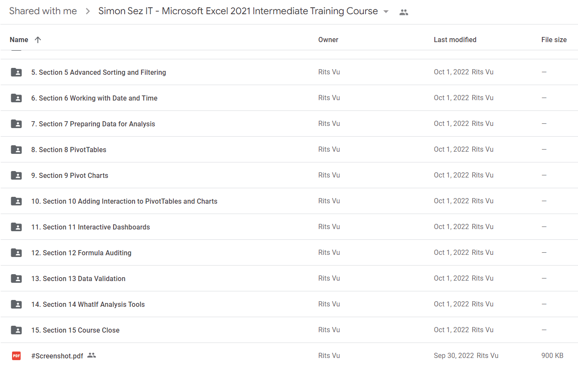Click folder icon for Section 7 Preparing Data
Screen dimensions: 578x367
[16, 124]
